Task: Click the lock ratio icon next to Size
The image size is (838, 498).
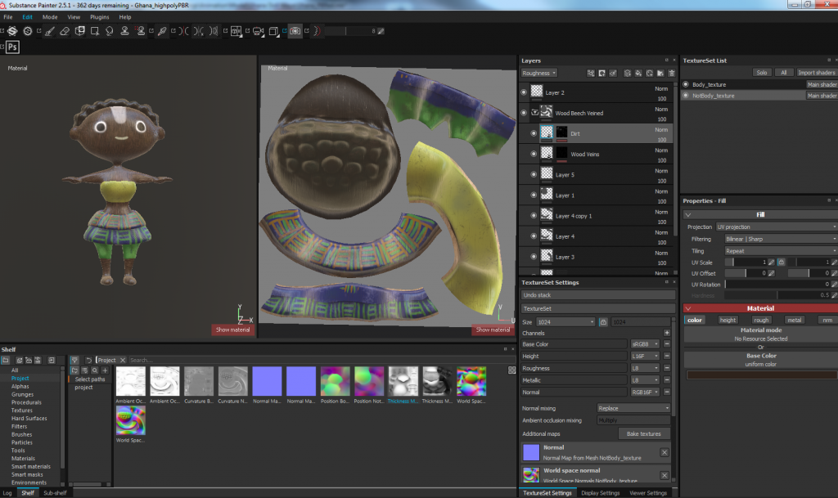Action: (x=603, y=322)
